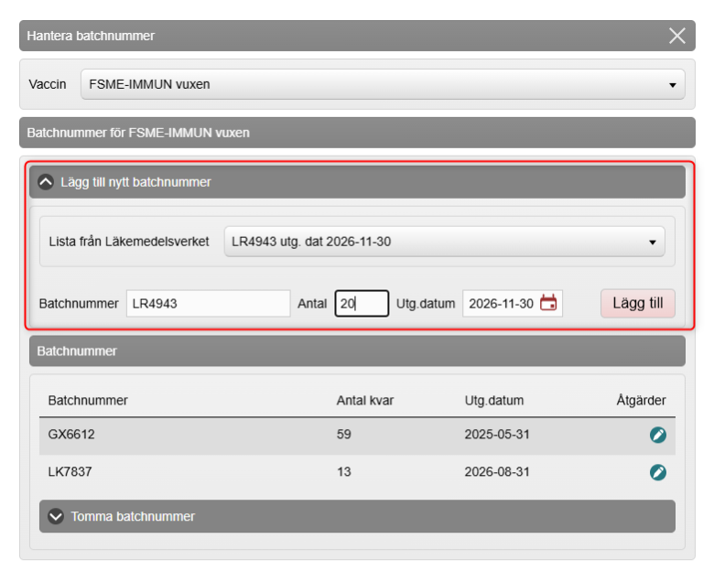Viewport: 714px width, 582px height.
Task: Expand the Tomma batchnummer section
Action: coord(56,516)
